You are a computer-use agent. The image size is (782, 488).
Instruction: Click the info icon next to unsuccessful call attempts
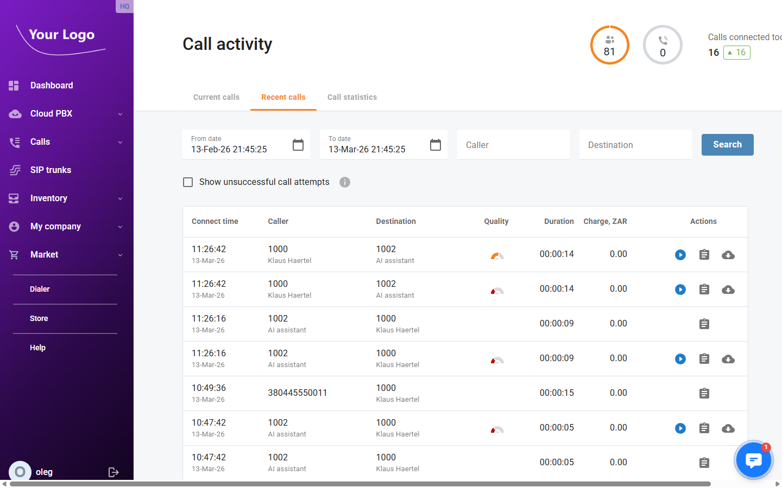point(344,182)
